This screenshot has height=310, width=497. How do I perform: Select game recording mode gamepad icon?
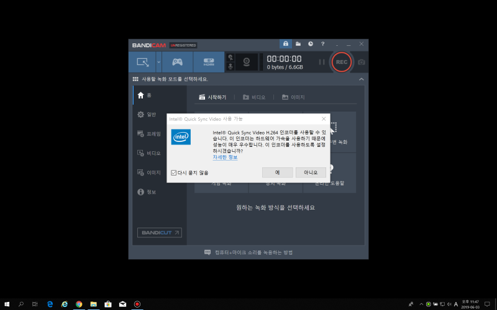177,62
